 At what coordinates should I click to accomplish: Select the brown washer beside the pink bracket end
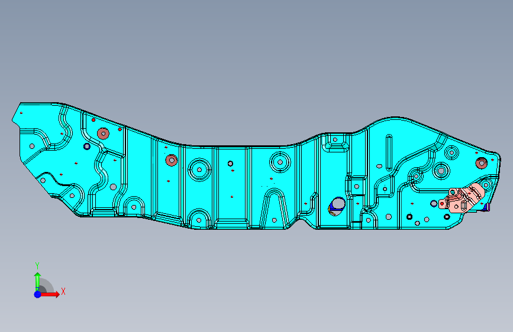pyautogui.click(x=481, y=162)
